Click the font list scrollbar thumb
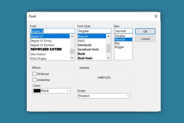This screenshot has height=123, width=184. (x=72, y=51)
